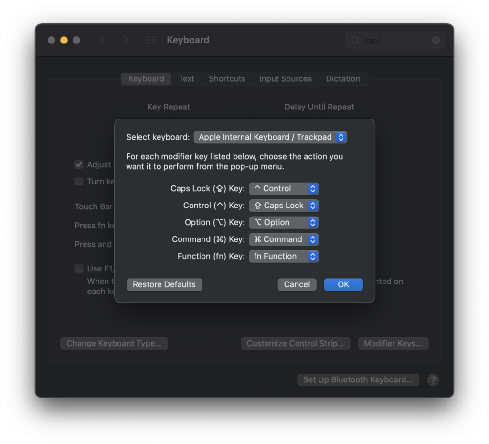
Task: Toggle the Adjust keyboard brightness checkbox
Action: (79, 164)
